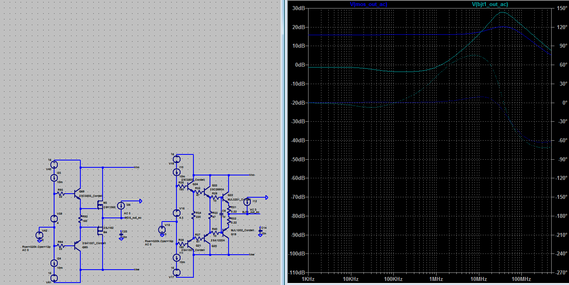Click the 10MHz frequency axis label
Viewport: 569px width, 285px height.
pyautogui.click(x=479, y=279)
